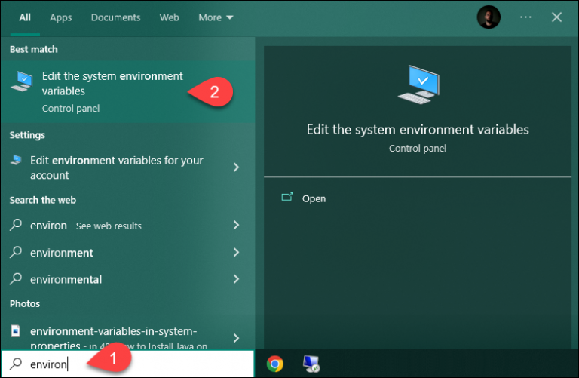Expand arrow for 'environmental' web suggestion
Image resolution: width=579 pixels, height=378 pixels.
click(236, 278)
